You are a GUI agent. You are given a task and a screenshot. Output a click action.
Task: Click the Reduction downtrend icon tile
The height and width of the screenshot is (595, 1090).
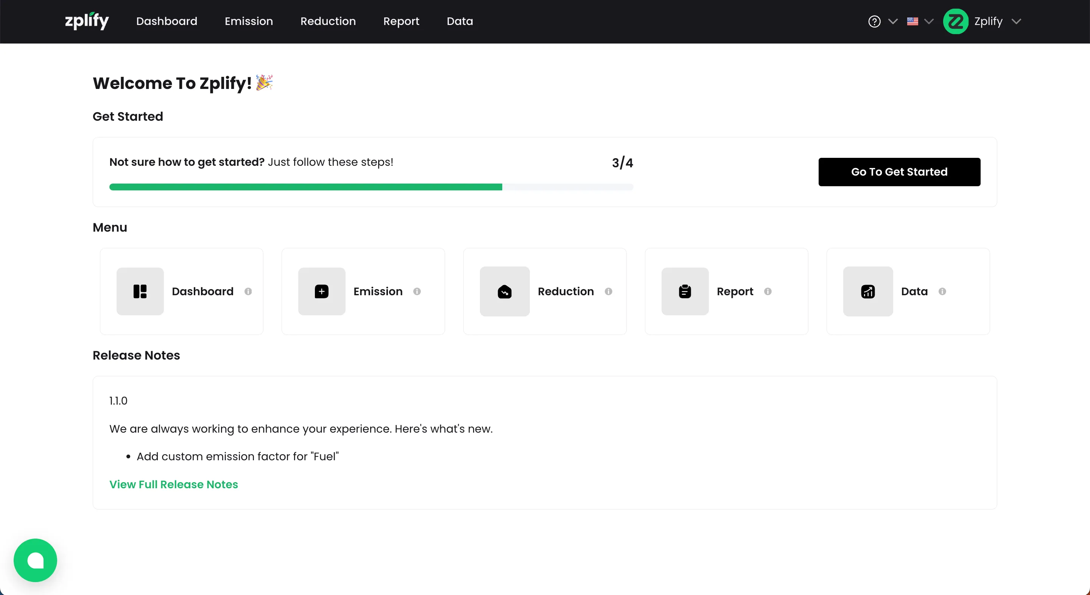pos(505,291)
